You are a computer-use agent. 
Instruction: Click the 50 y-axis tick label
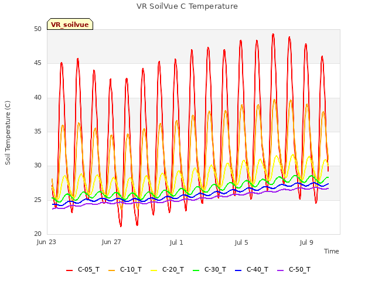[37, 29]
